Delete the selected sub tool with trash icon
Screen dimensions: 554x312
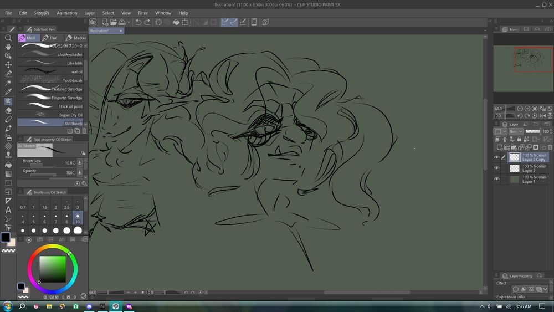coord(84,131)
